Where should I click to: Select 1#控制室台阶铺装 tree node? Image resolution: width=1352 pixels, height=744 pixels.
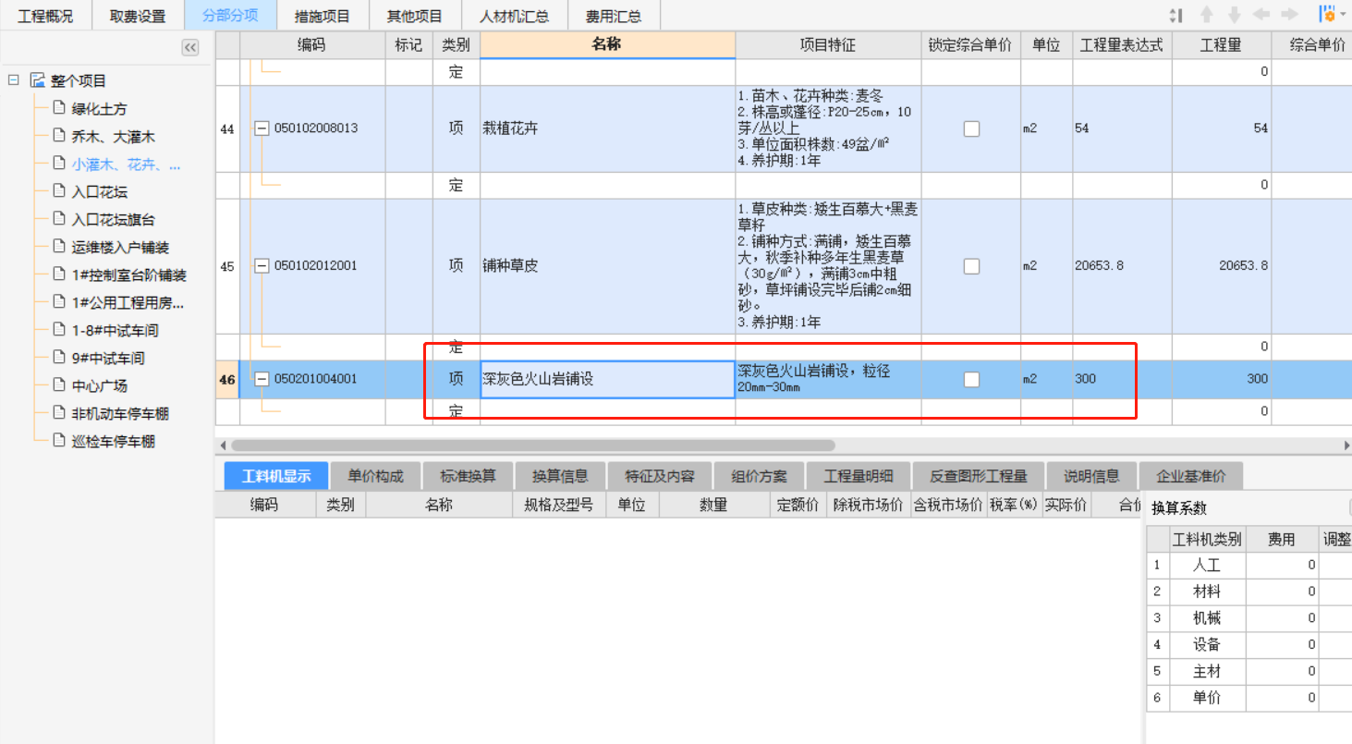click(129, 275)
